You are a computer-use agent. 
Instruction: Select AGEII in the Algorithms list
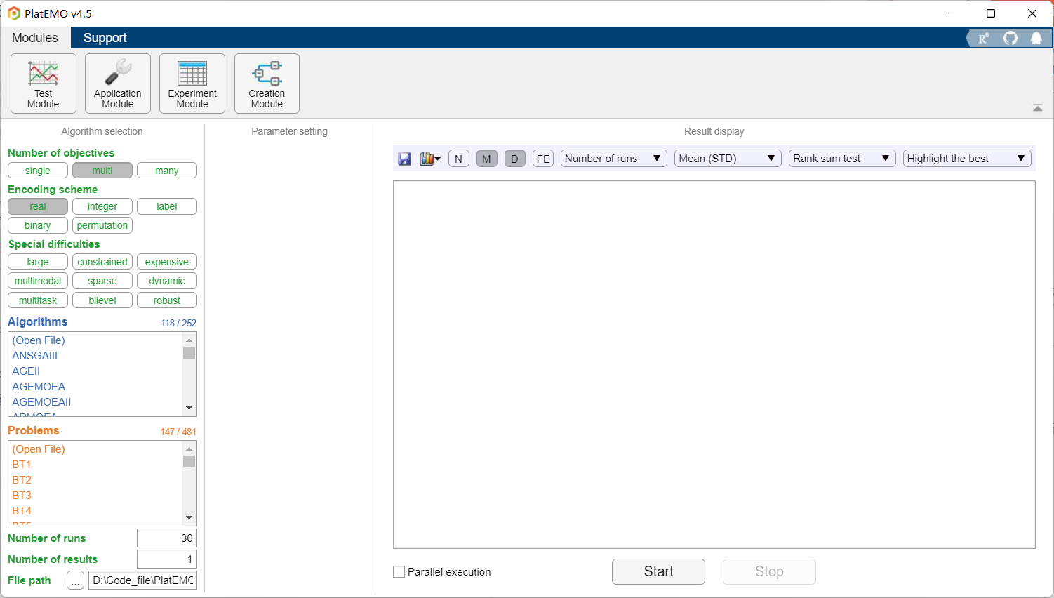tap(95, 371)
